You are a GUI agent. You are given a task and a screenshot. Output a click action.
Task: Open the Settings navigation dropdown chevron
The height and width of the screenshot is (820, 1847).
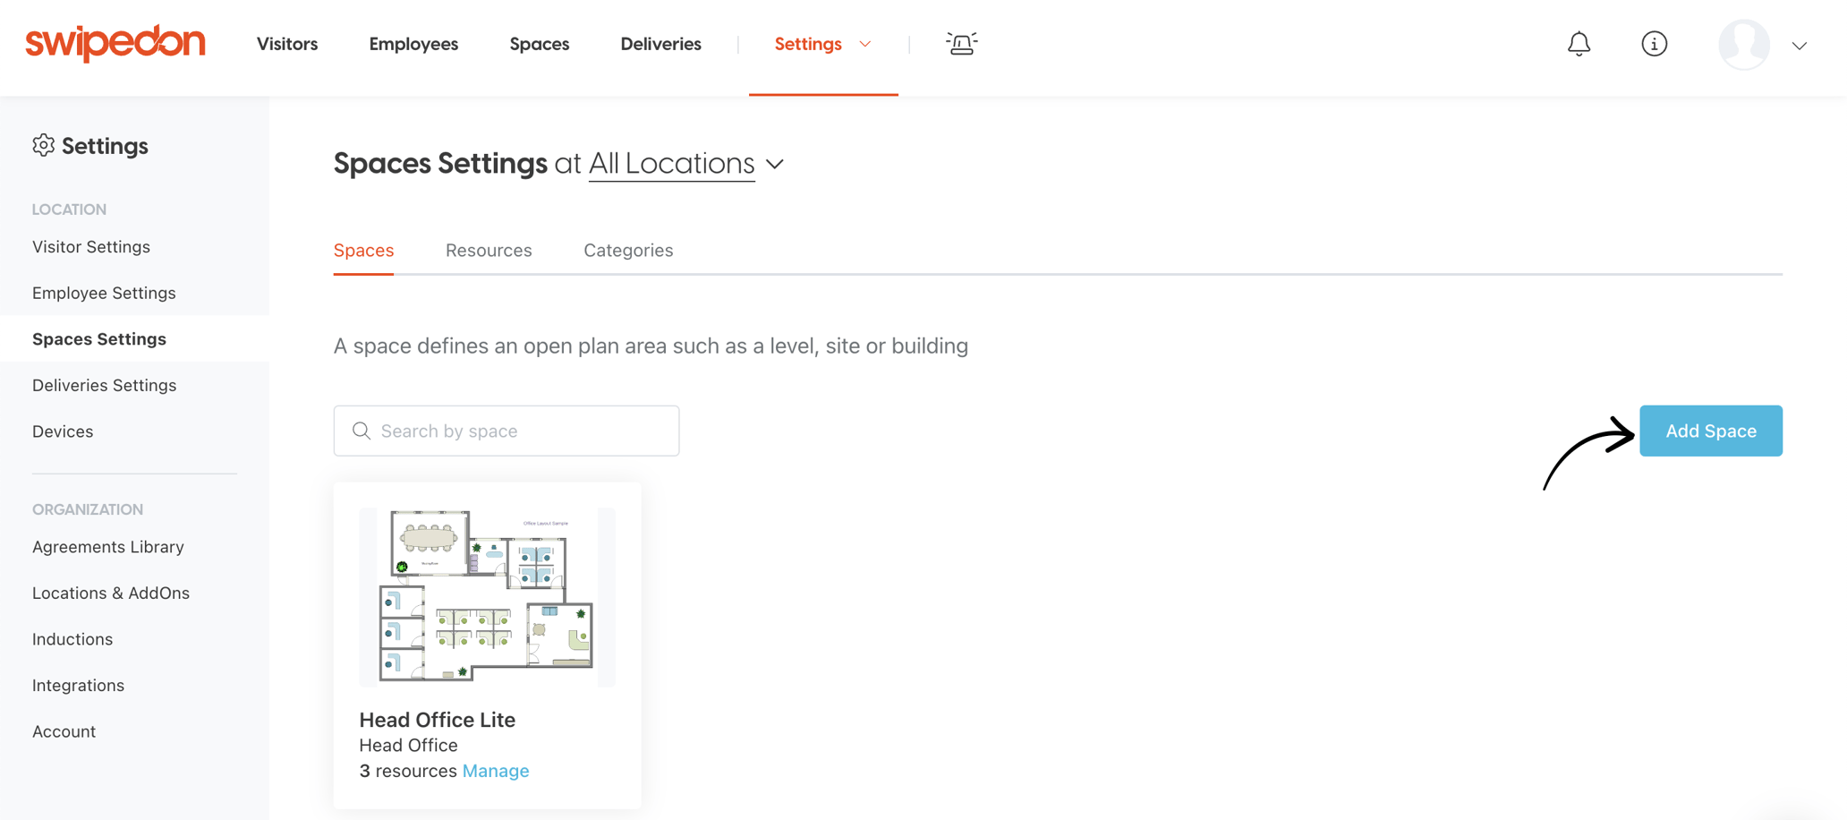[x=864, y=43]
